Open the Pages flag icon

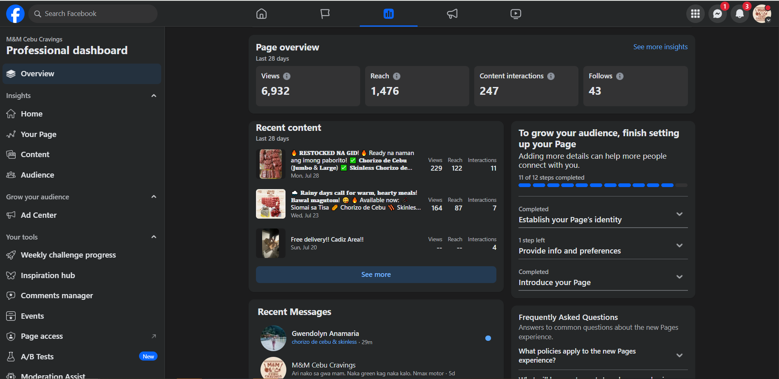click(325, 14)
